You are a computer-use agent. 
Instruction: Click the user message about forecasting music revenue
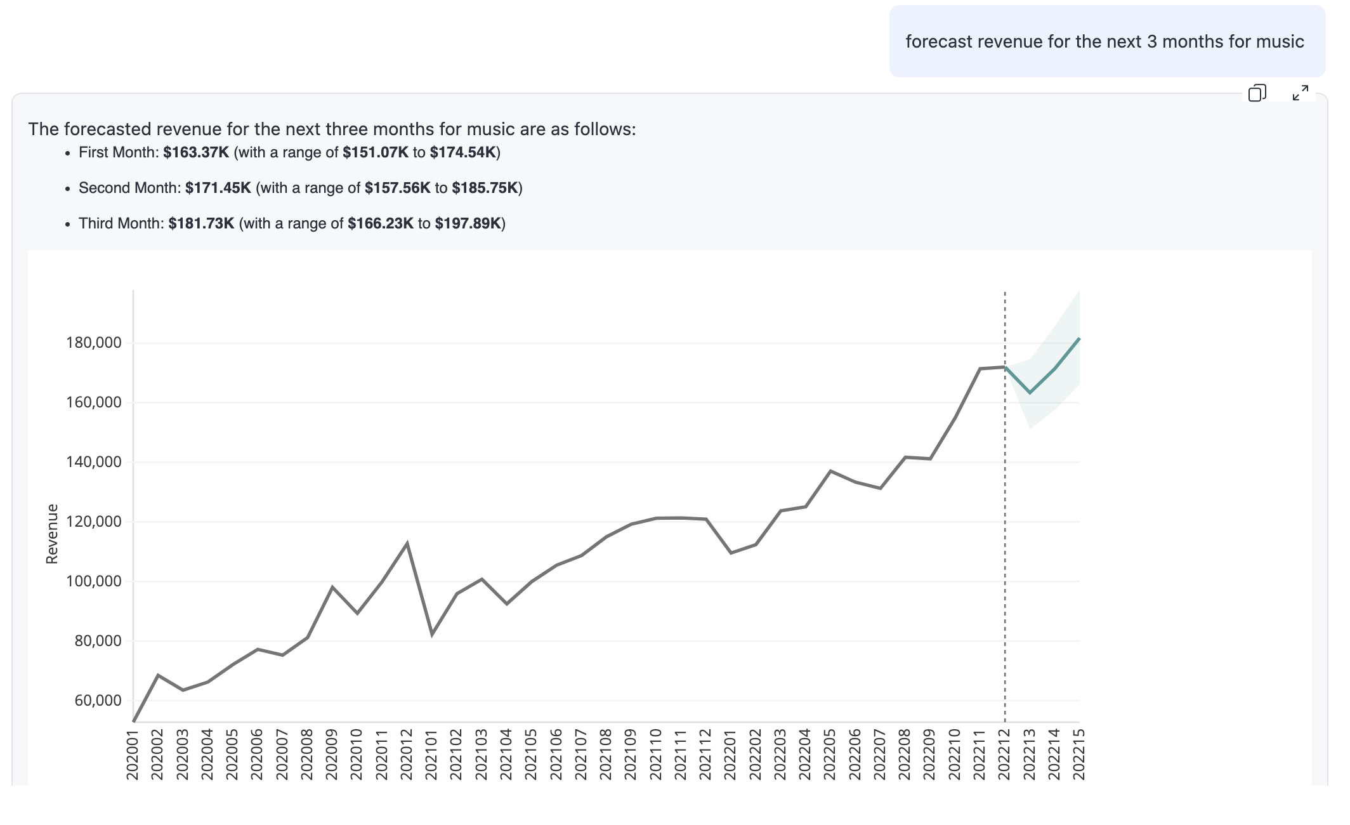[x=1104, y=42]
